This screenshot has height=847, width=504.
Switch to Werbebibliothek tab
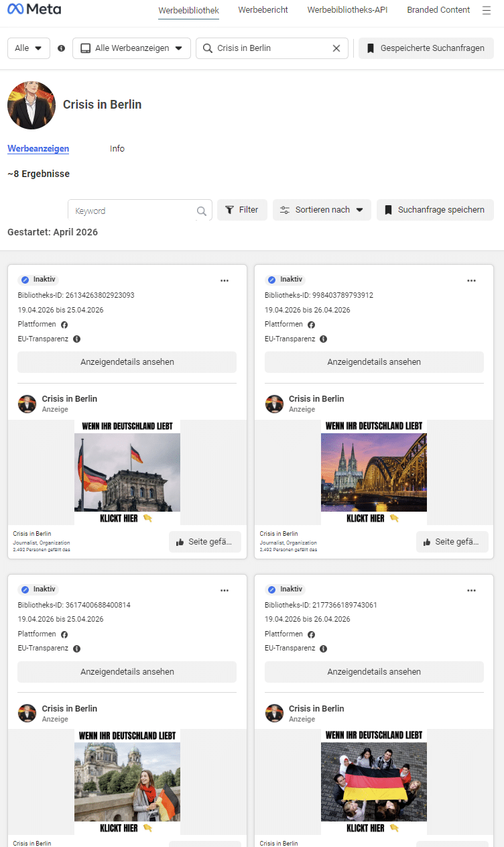point(188,10)
